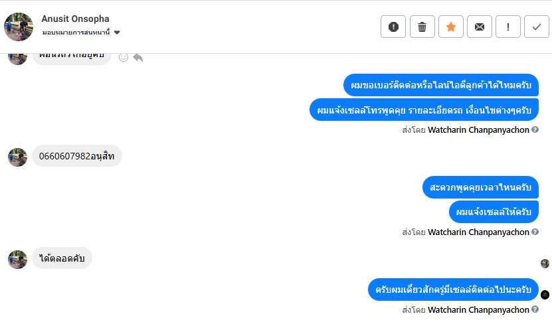Click the first Watcharin Chanpanyachon sender name
The height and width of the screenshot is (334, 552).
point(478,130)
